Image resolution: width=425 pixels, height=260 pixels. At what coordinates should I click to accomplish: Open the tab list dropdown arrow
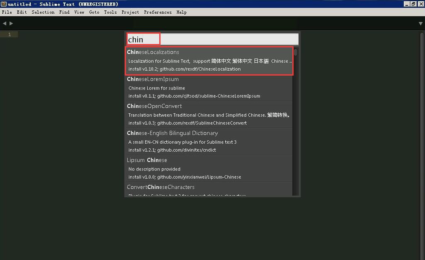420,24
